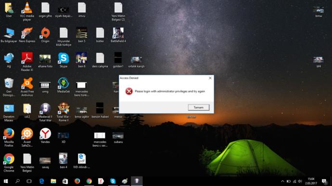Select the Medieval II Total War shortcut
Viewport: 332px width, 186px height.
[x=45, y=112]
